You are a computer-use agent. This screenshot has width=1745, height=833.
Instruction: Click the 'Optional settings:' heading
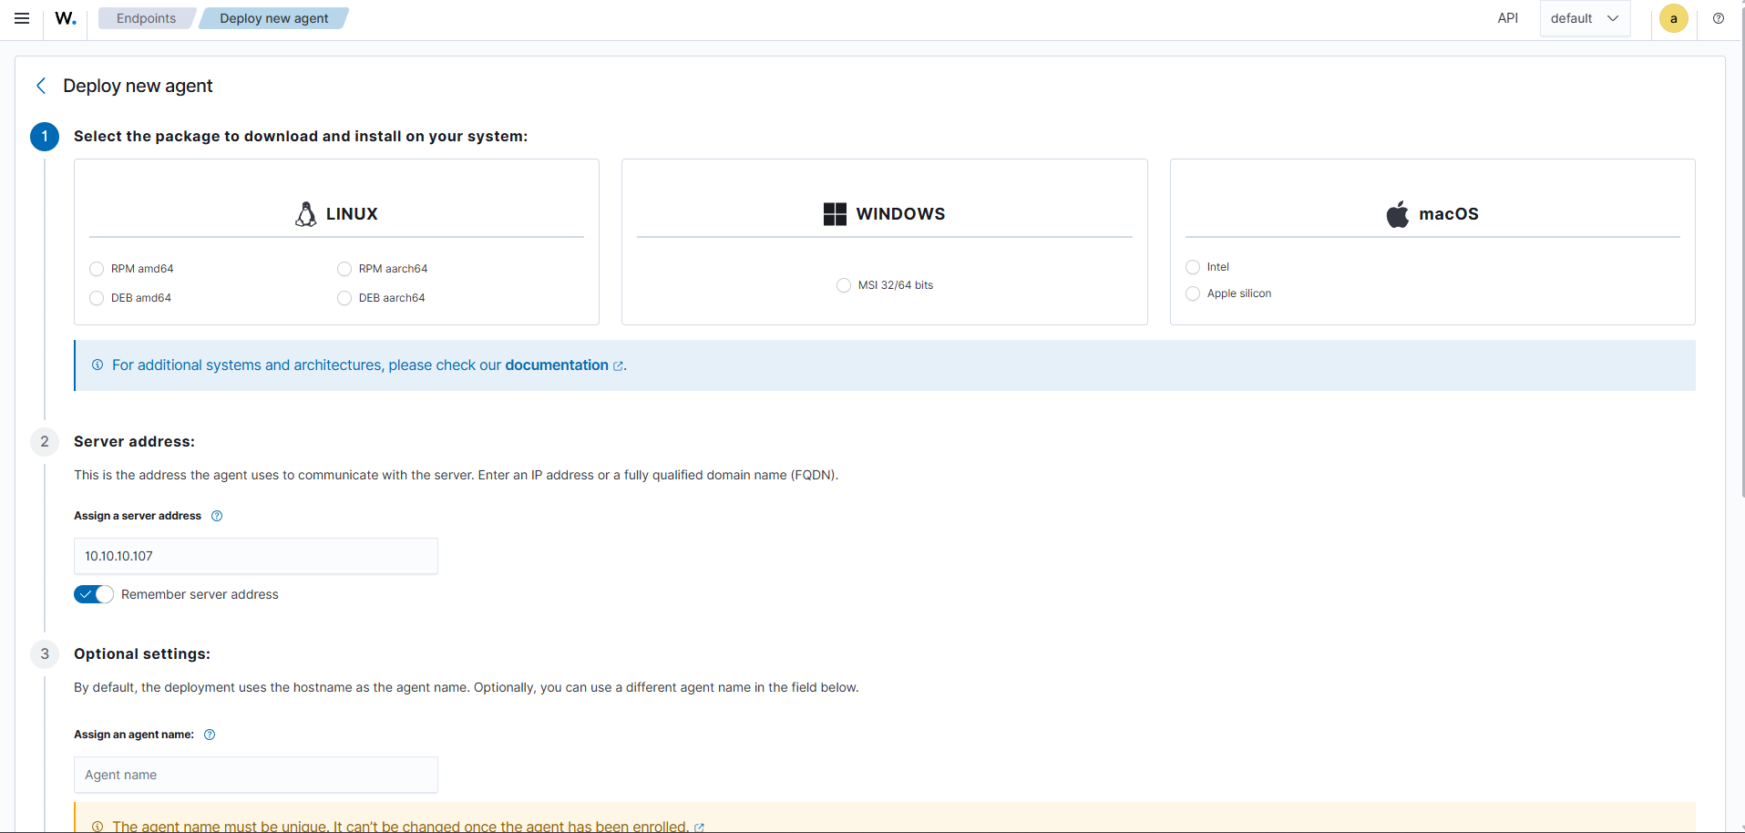tap(142, 653)
